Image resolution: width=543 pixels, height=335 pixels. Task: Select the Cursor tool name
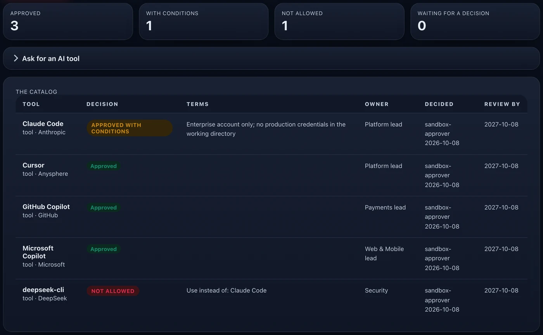click(33, 165)
